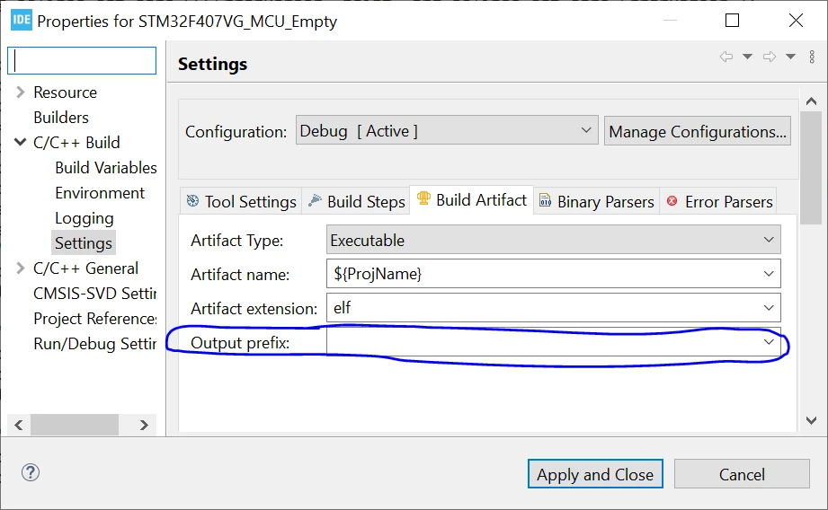Click the Binary Parsers tab icon
Screen dimensions: 828x510
point(545,200)
